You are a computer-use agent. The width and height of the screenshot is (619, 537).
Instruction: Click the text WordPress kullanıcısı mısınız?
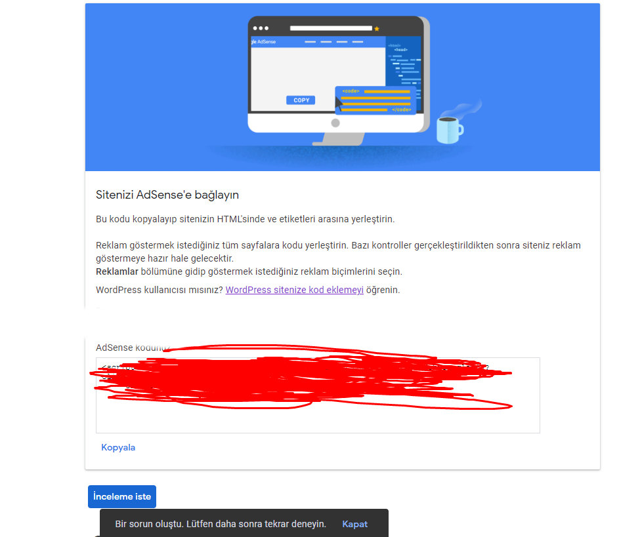(160, 290)
